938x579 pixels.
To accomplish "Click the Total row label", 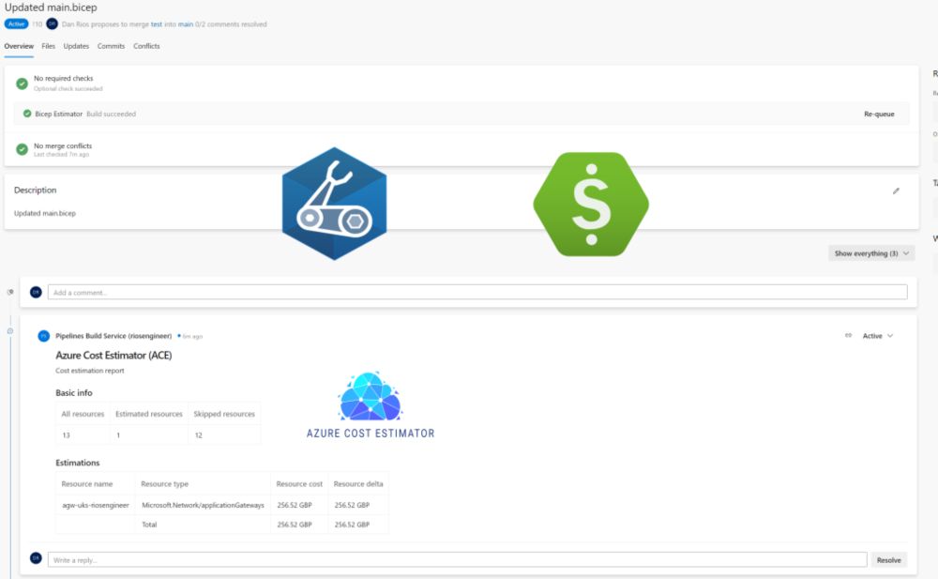I will click(x=149, y=525).
